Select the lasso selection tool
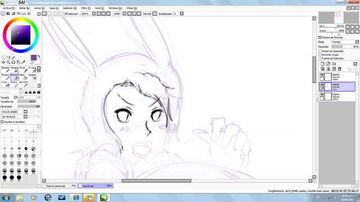The image size is (360, 202). pyautogui.click(x=8, y=57)
